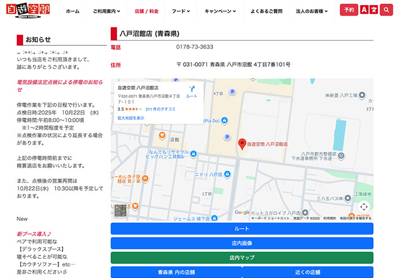
Task: Switch to satellite view thumbnail
Action: [121, 210]
